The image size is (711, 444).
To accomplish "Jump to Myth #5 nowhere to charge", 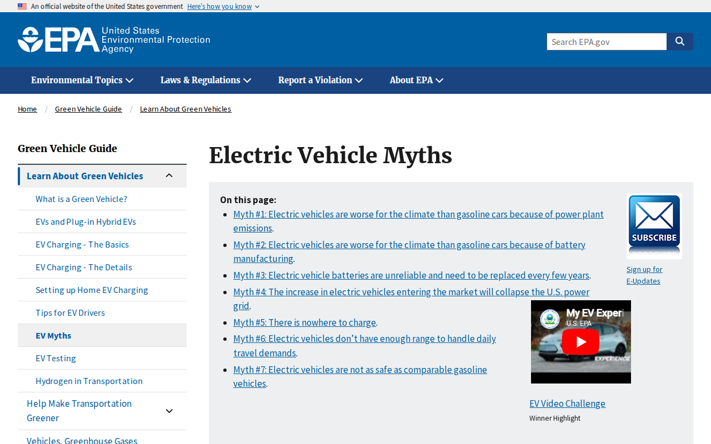I will tap(304, 322).
